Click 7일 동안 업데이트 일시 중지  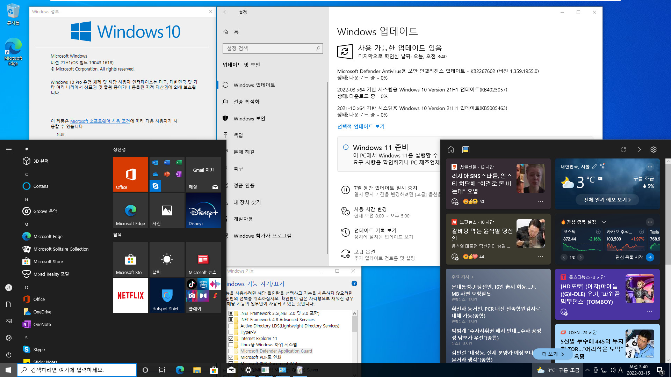click(x=385, y=188)
